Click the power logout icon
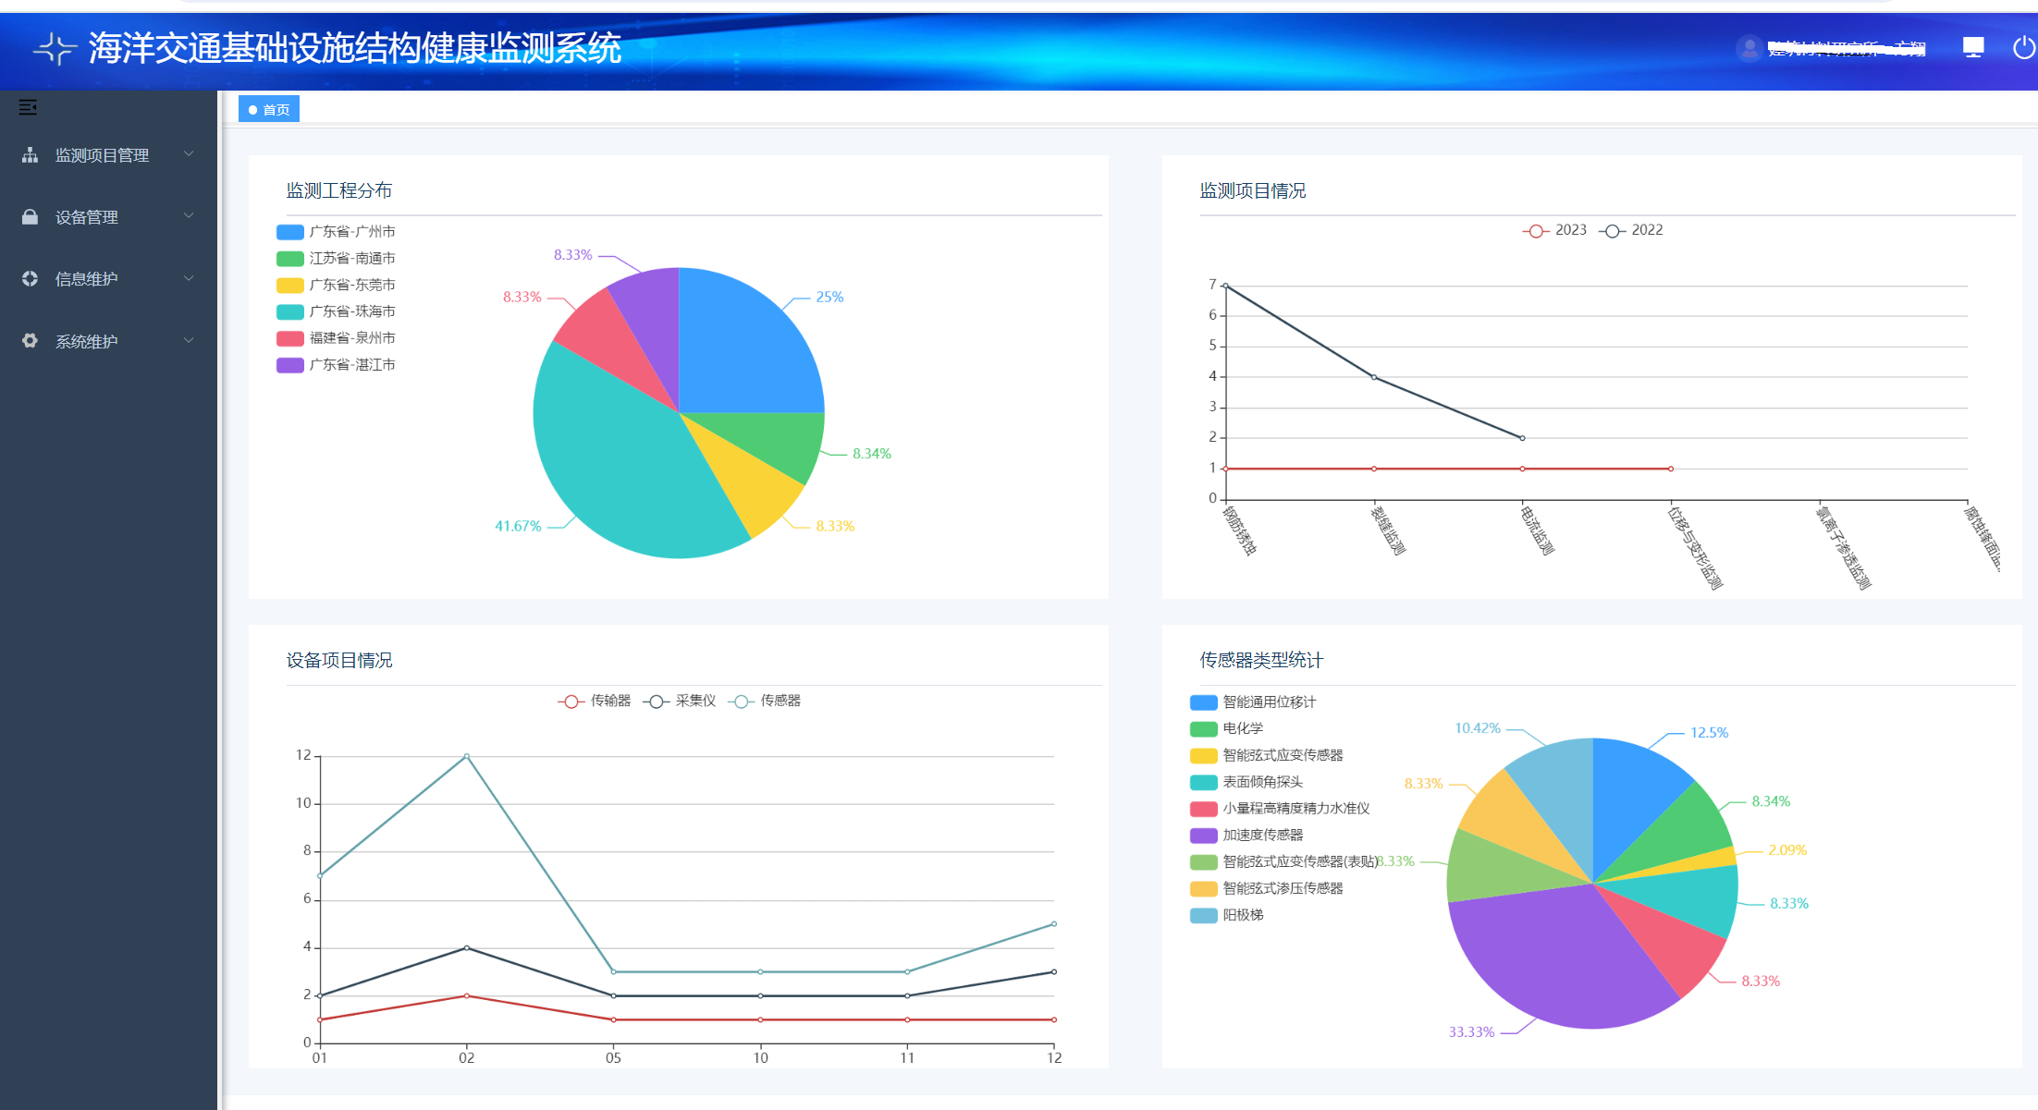 click(x=2024, y=47)
